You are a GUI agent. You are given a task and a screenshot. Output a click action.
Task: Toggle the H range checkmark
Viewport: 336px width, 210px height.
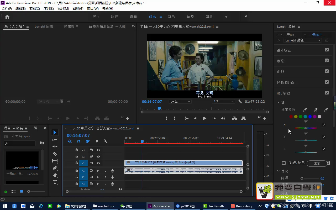pos(324,125)
